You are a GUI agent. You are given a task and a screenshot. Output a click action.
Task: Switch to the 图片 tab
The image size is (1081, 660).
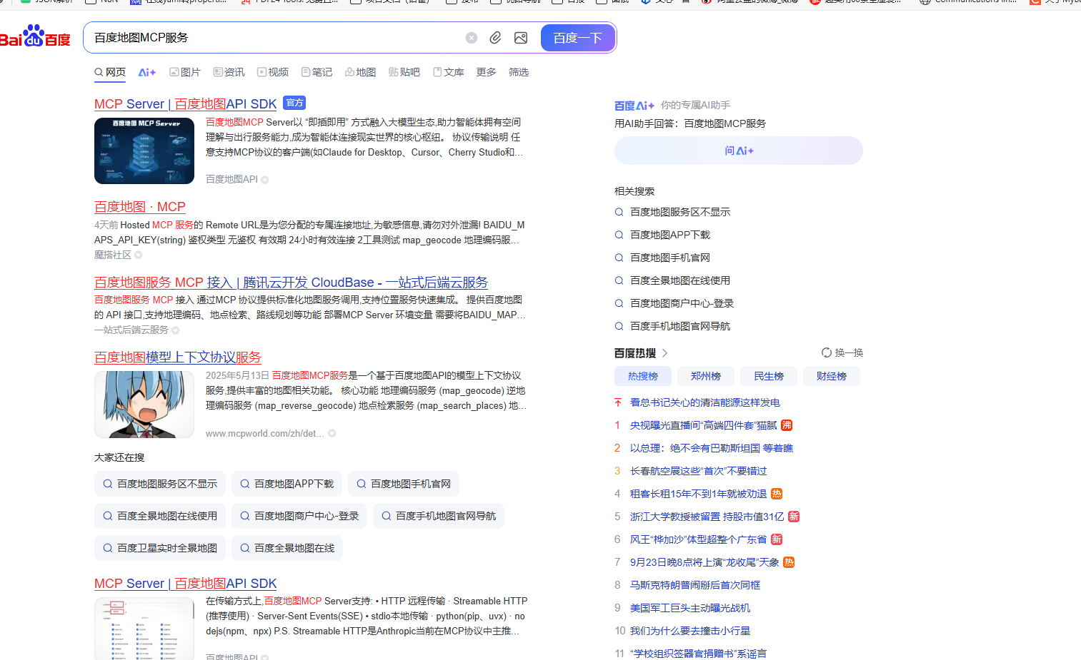pyautogui.click(x=185, y=72)
